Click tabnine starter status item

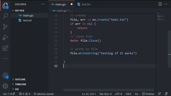pyautogui.click(x=44, y=94)
